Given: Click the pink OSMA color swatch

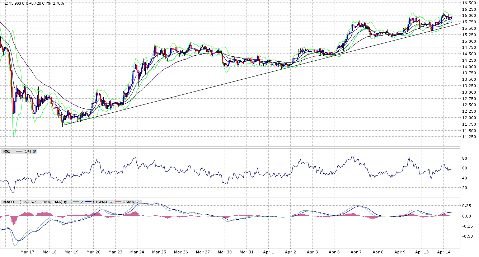Looking at the screenshot, I should click(x=118, y=202).
